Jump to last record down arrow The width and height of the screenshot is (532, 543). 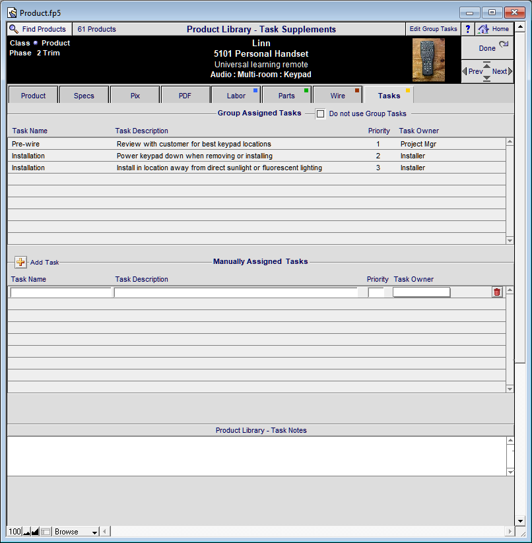(486, 79)
